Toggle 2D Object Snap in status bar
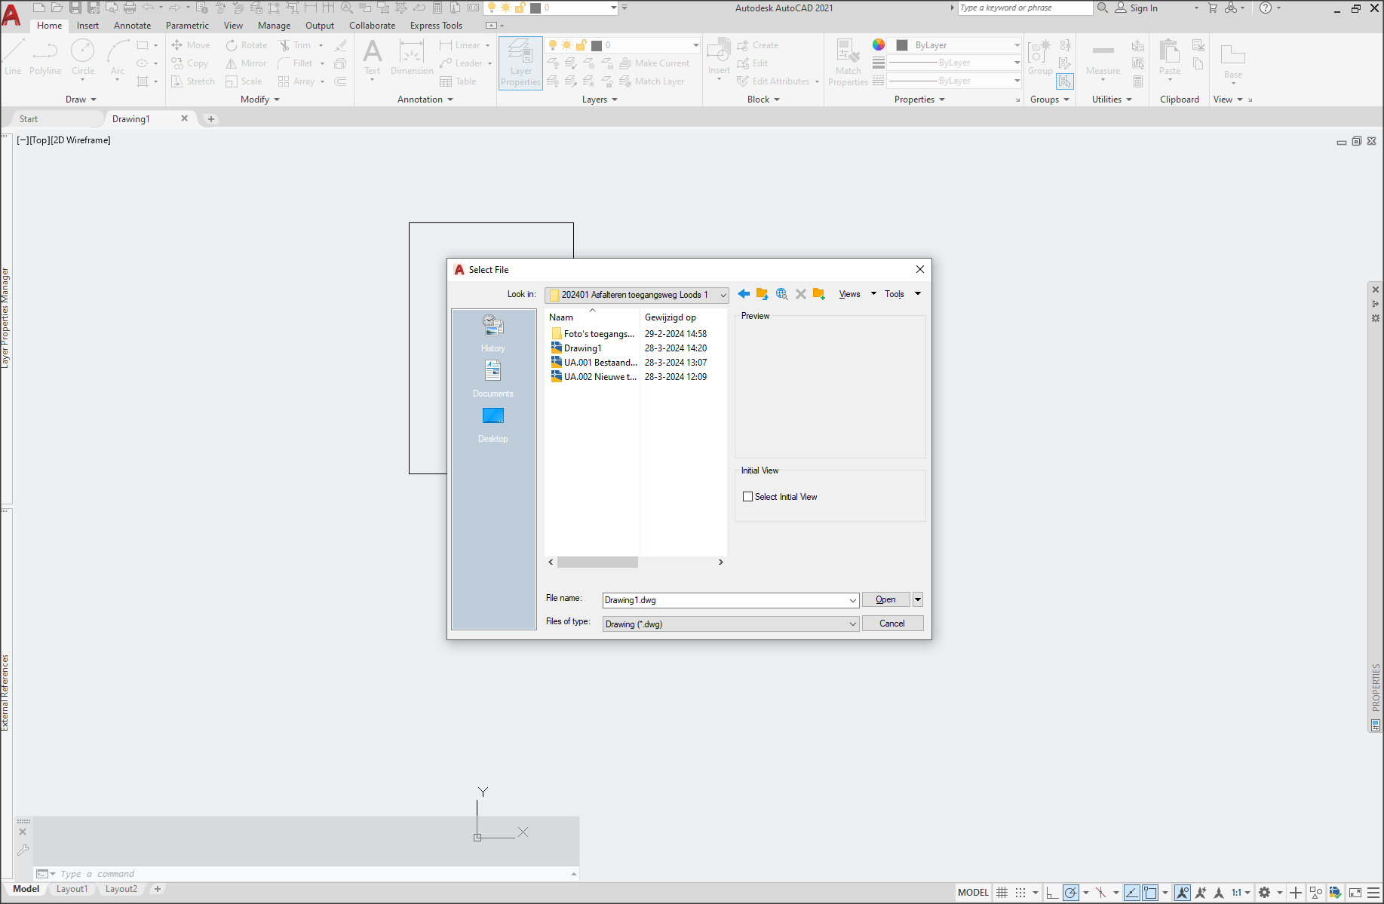This screenshot has height=904, width=1384. 1150,893
